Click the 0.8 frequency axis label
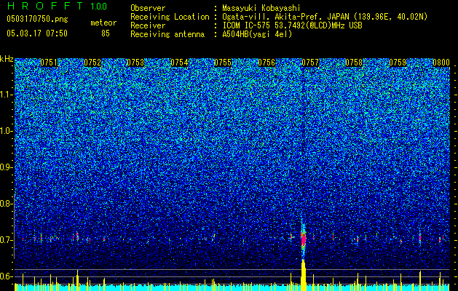 [x=6, y=204]
